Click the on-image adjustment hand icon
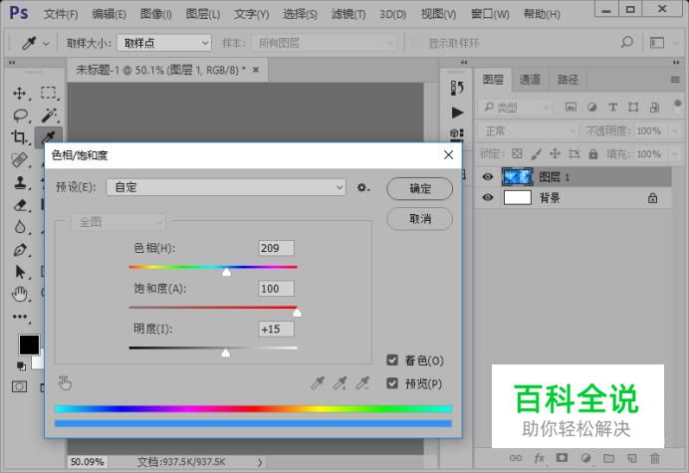This screenshot has width=689, height=473. pos(65,383)
